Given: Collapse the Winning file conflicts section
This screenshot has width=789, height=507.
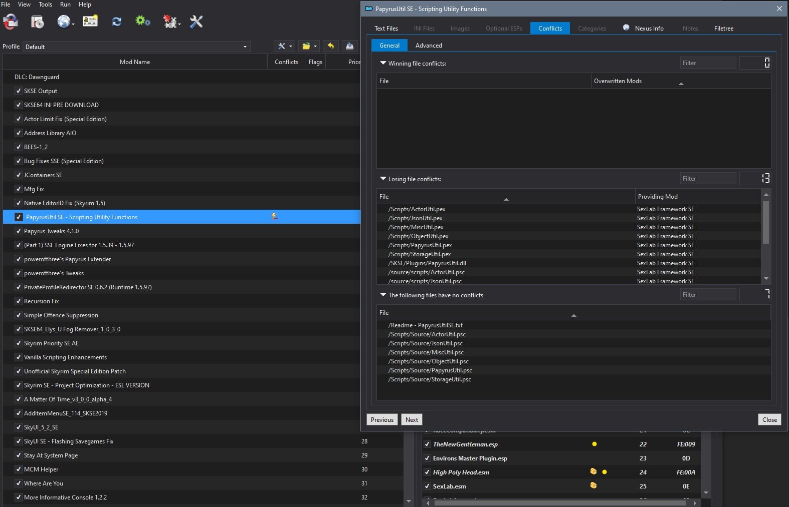Looking at the screenshot, I should (383, 64).
